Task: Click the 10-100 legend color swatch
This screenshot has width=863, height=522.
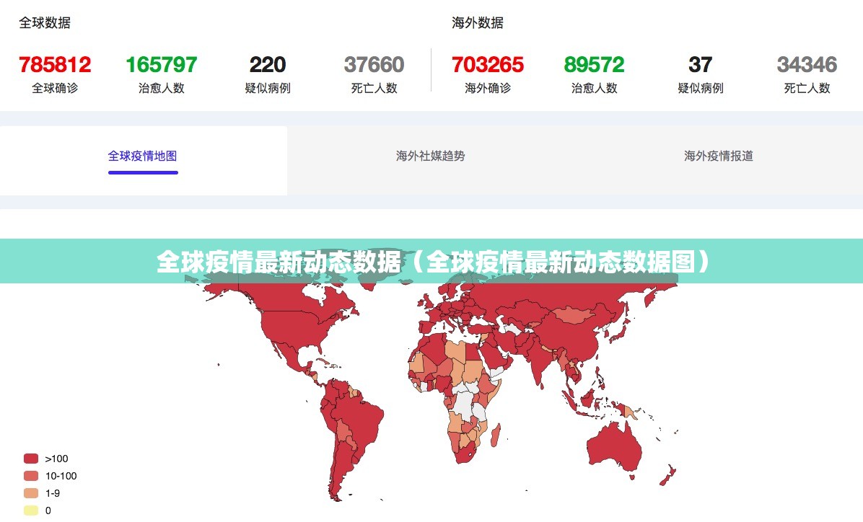Action: point(31,476)
